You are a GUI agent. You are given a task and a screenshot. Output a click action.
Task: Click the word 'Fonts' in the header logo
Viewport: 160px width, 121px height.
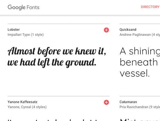[x=33, y=7]
